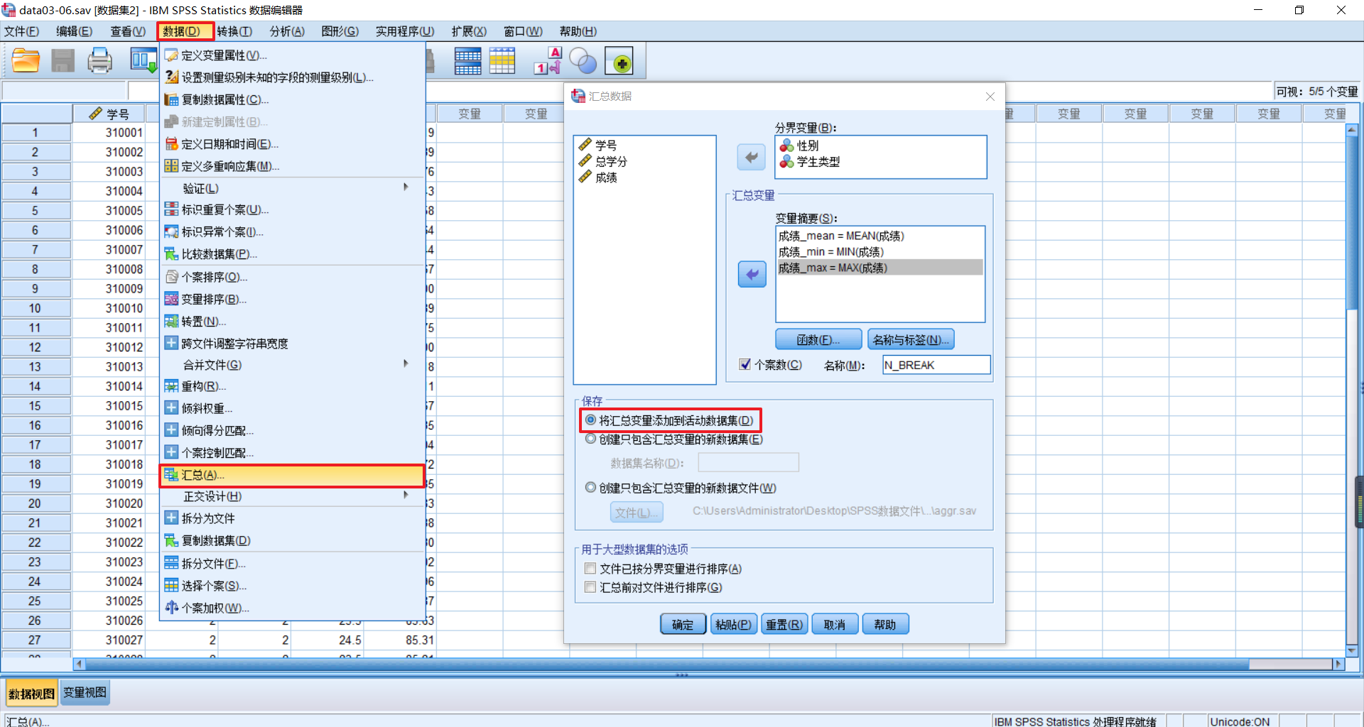Click the print icon in toolbar
The height and width of the screenshot is (727, 1364).
[99, 61]
